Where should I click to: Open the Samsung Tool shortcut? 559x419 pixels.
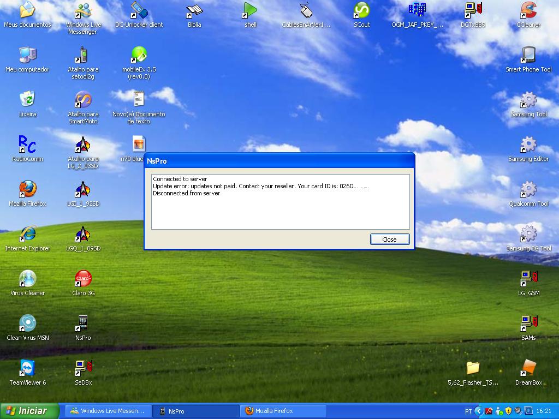click(x=528, y=99)
